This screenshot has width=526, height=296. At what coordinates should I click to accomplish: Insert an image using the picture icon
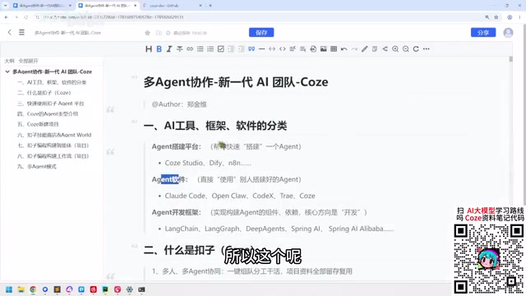coord(323,49)
